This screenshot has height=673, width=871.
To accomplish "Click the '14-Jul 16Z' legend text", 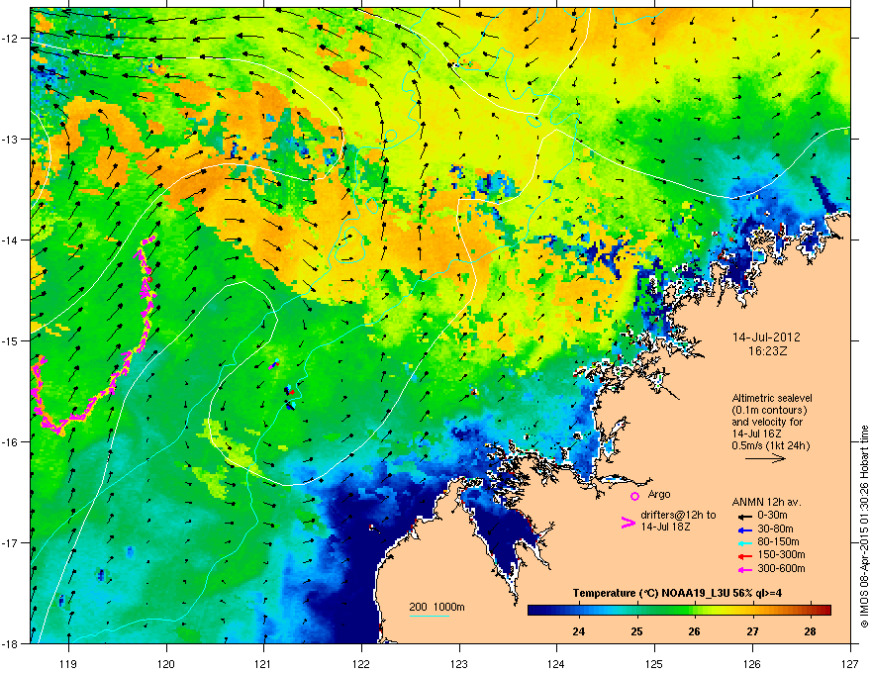I will [757, 433].
